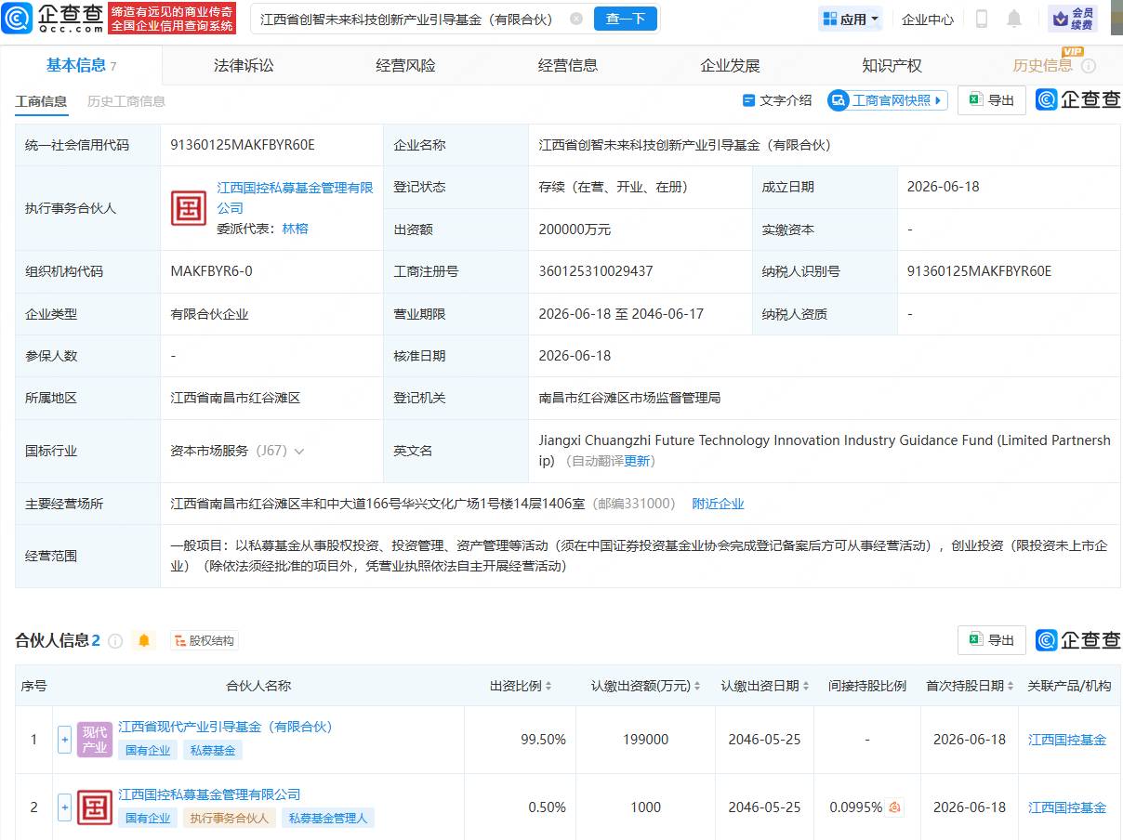The width and height of the screenshot is (1123, 840).
Task: Clear the search box text with the X icon
Action: tap(576, 19)
